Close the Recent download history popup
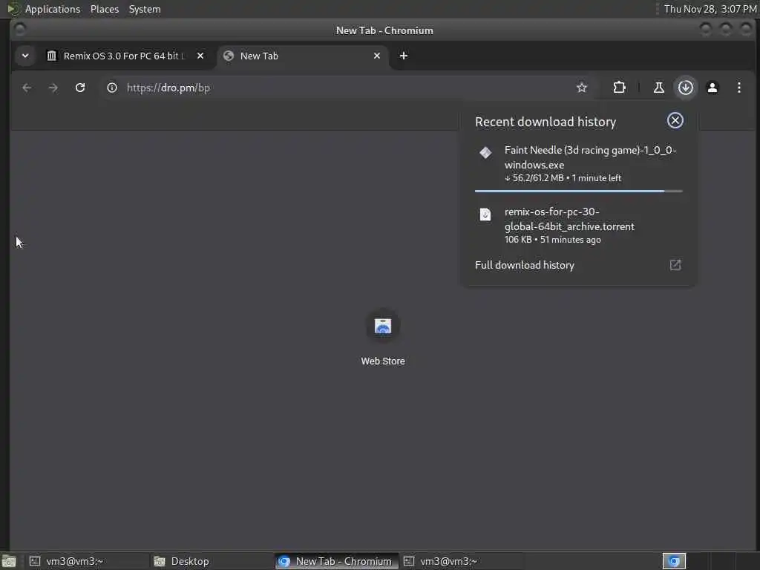 675,120
